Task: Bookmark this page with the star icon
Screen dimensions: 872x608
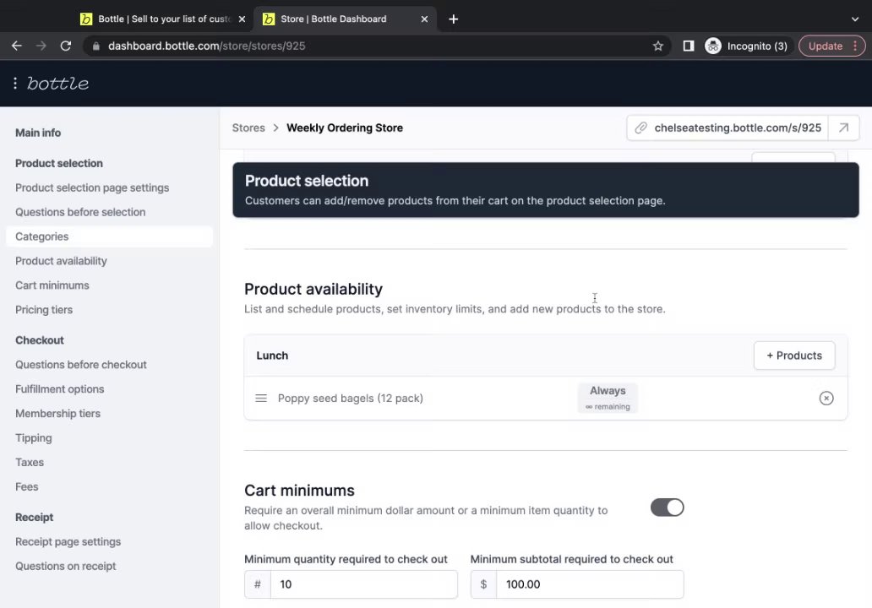Action: point(658,46)
